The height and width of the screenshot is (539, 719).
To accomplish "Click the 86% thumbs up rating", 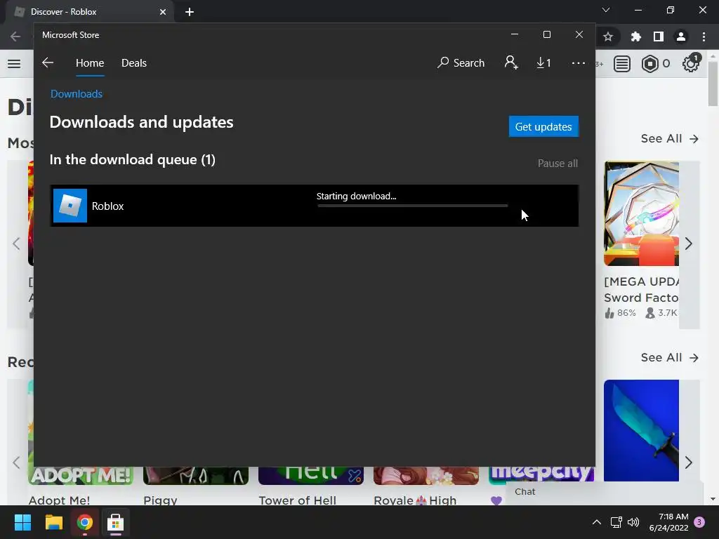I will coord(621,313).
